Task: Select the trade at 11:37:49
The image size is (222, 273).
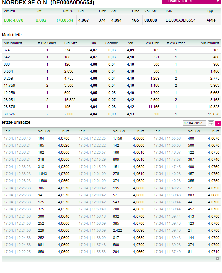Action: pos(167,252)
